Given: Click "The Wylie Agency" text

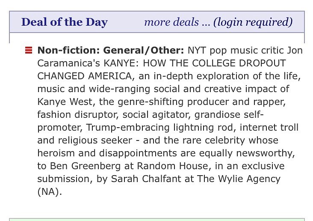Looking at the screenshot, I should pyautogui.click(x=239, y=179).
